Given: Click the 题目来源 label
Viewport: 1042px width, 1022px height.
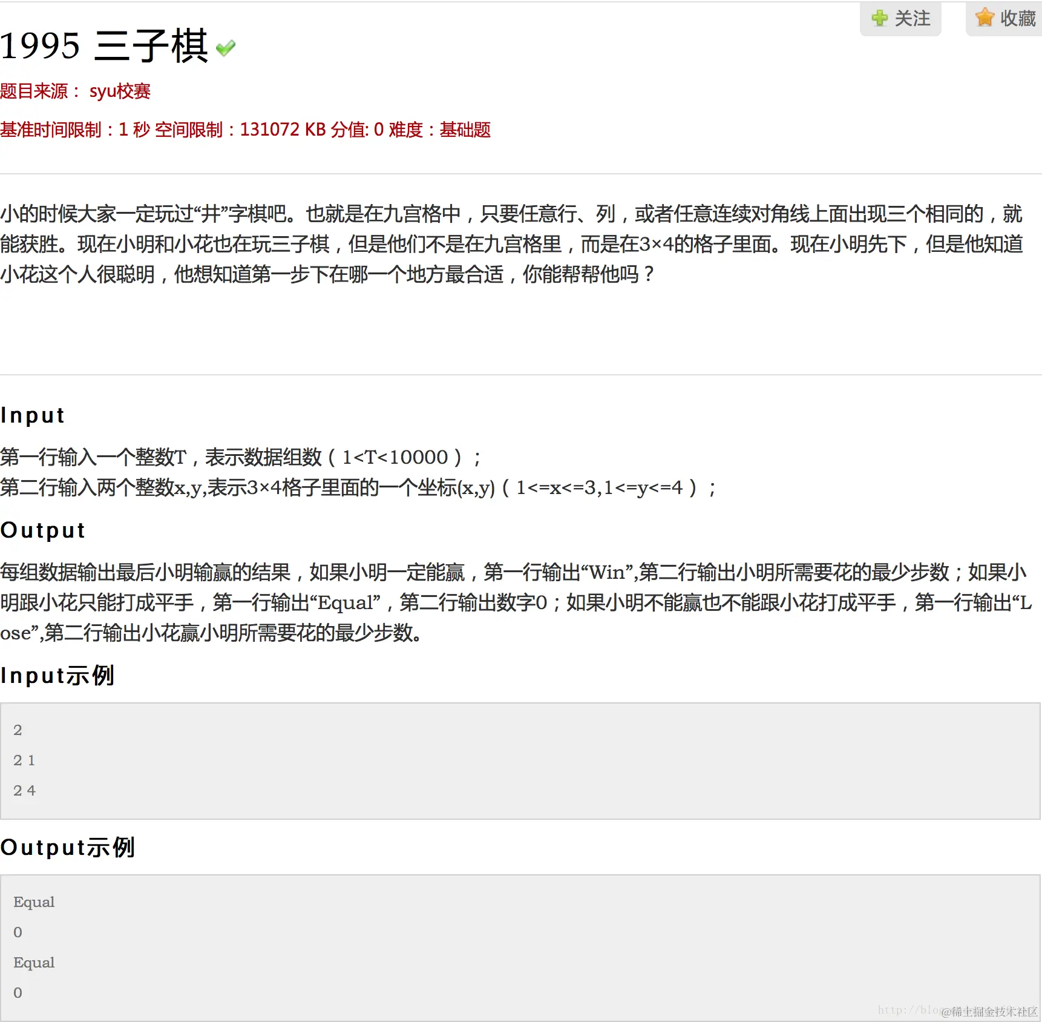Looking at the screenshot, I should click(40, 91).
